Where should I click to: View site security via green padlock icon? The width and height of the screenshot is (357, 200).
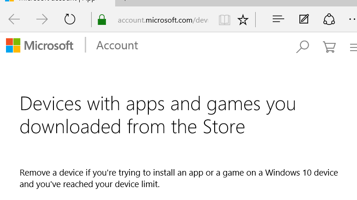coord(102,20)
